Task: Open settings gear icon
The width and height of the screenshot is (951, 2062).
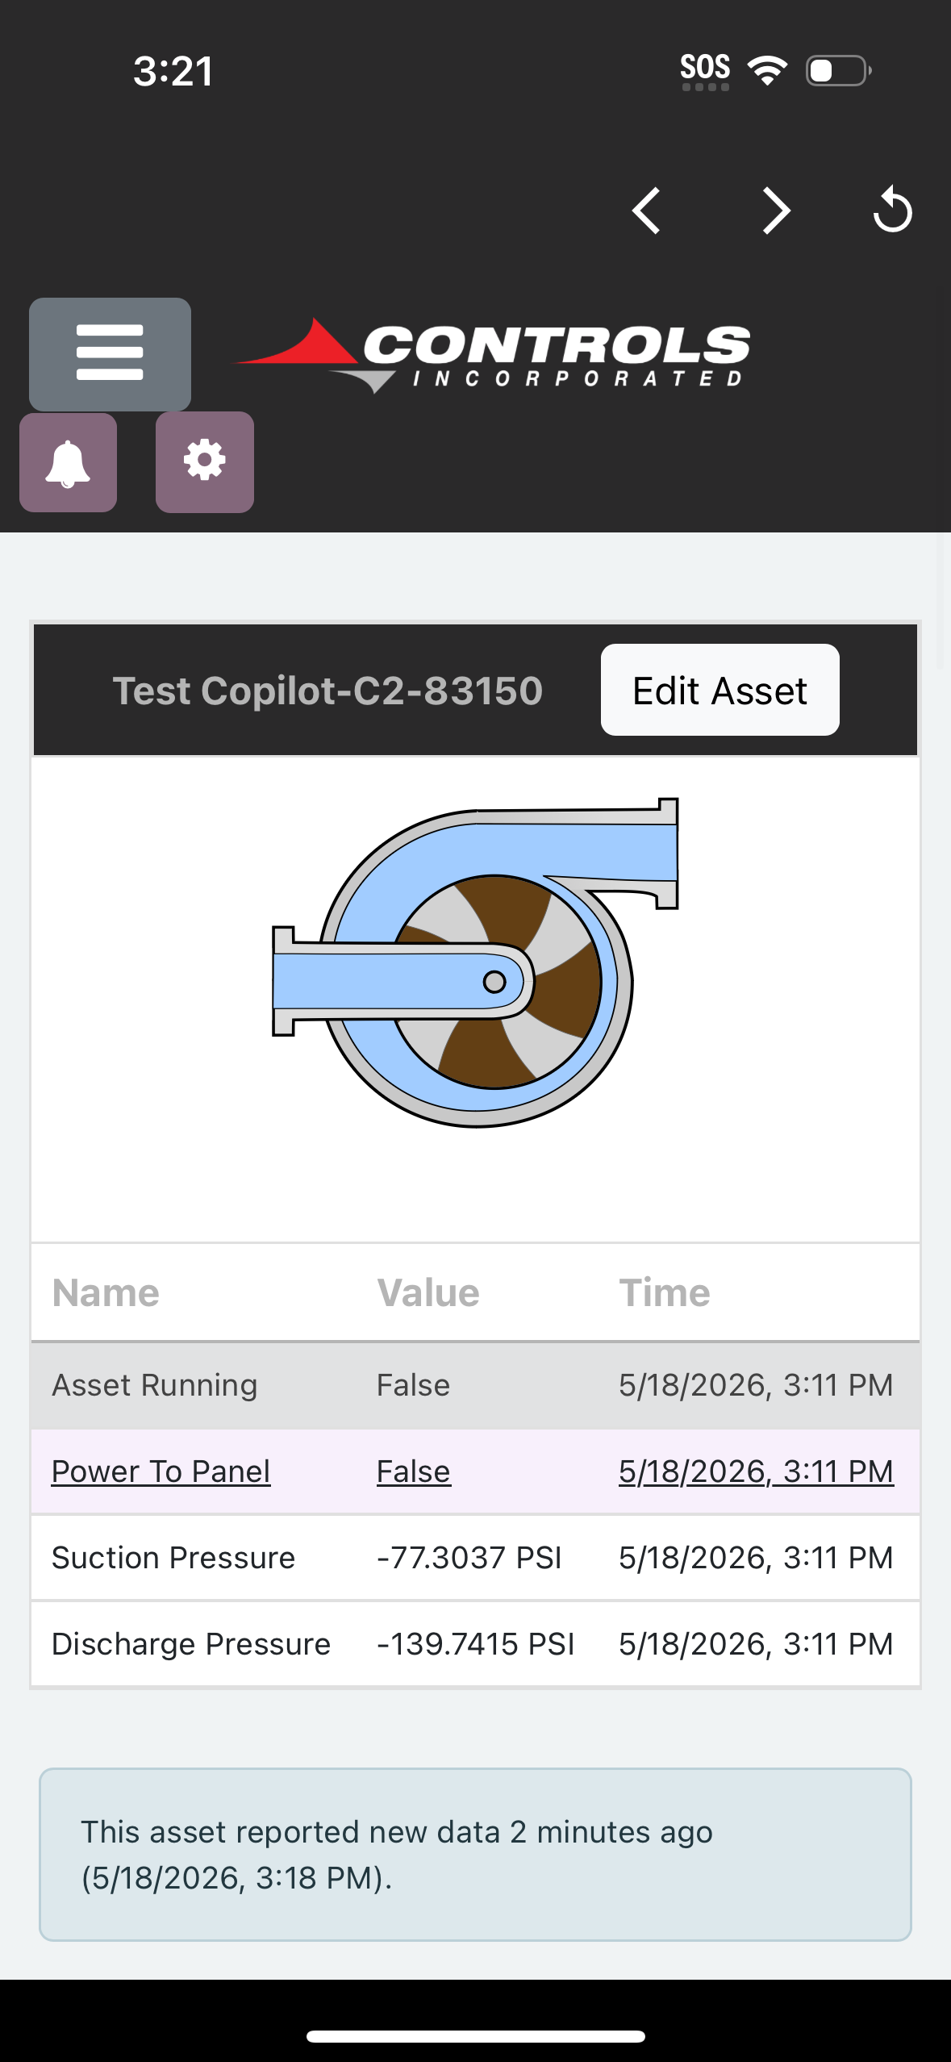Action: [x=205, y=461]
